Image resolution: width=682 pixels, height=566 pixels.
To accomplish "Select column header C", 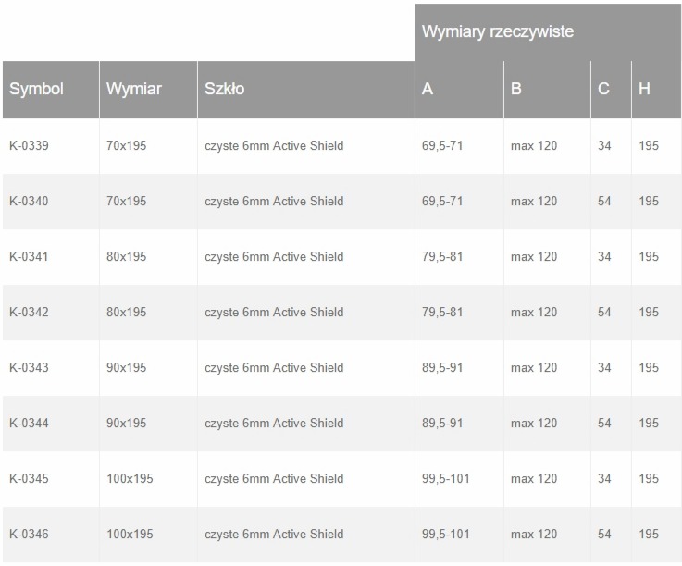I will pyautogui.click(x=604, y=90).
